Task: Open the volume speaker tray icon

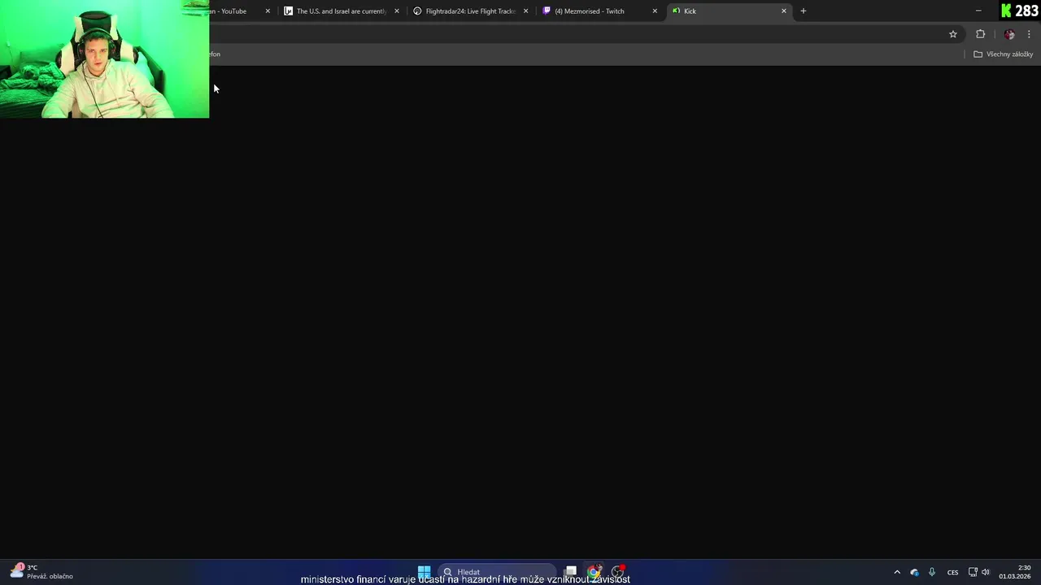Action: pyautogui.click(x=986, y=572)
